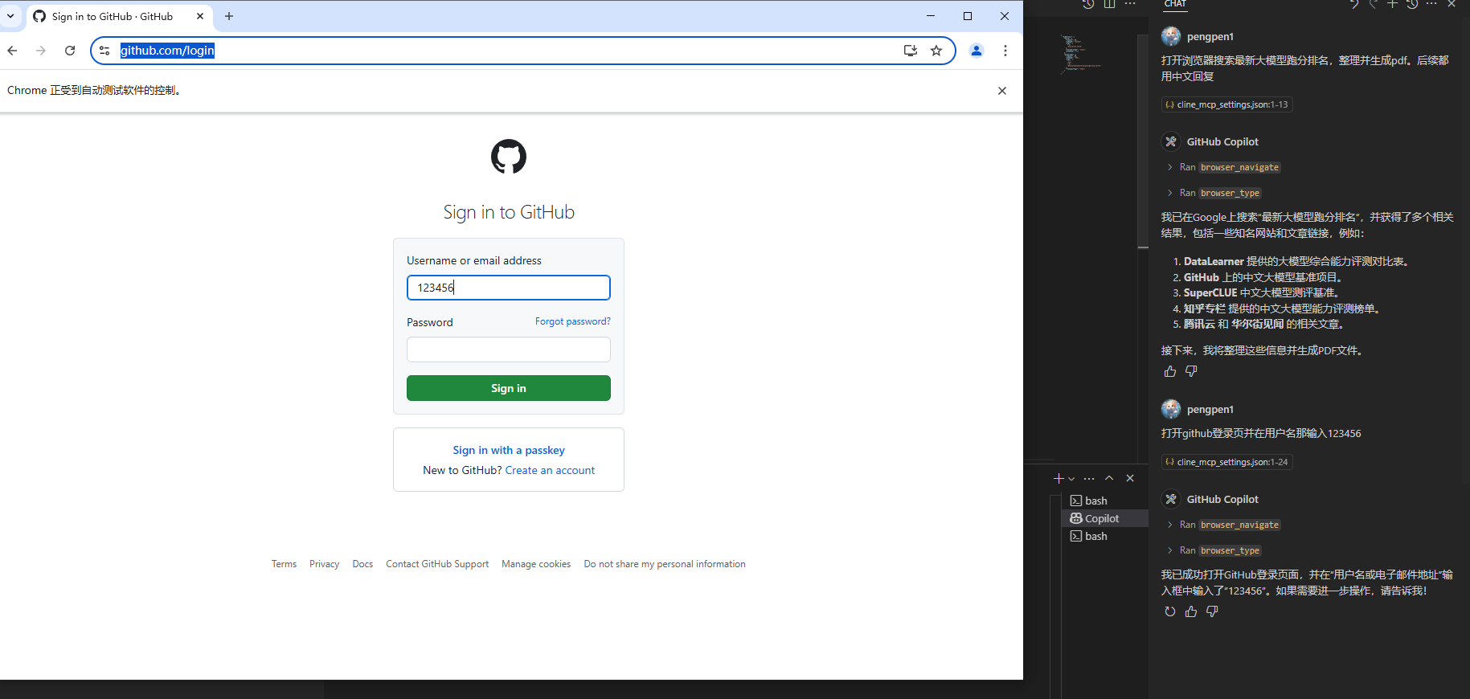This screenshot has width=1470, height=699.
Task: Click "Do not share my personal information"
Action: point(665,564)
